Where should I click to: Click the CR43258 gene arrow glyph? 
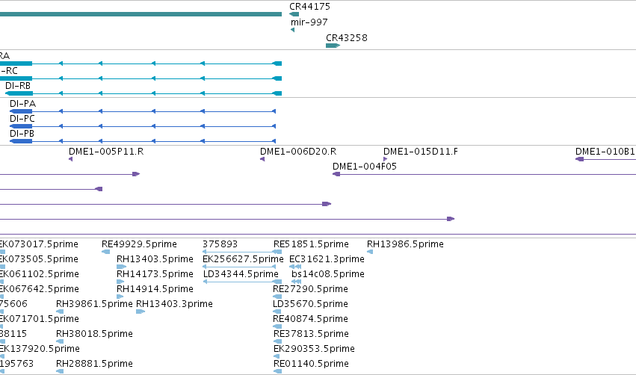pyautogui.click(x=333, y=46)
